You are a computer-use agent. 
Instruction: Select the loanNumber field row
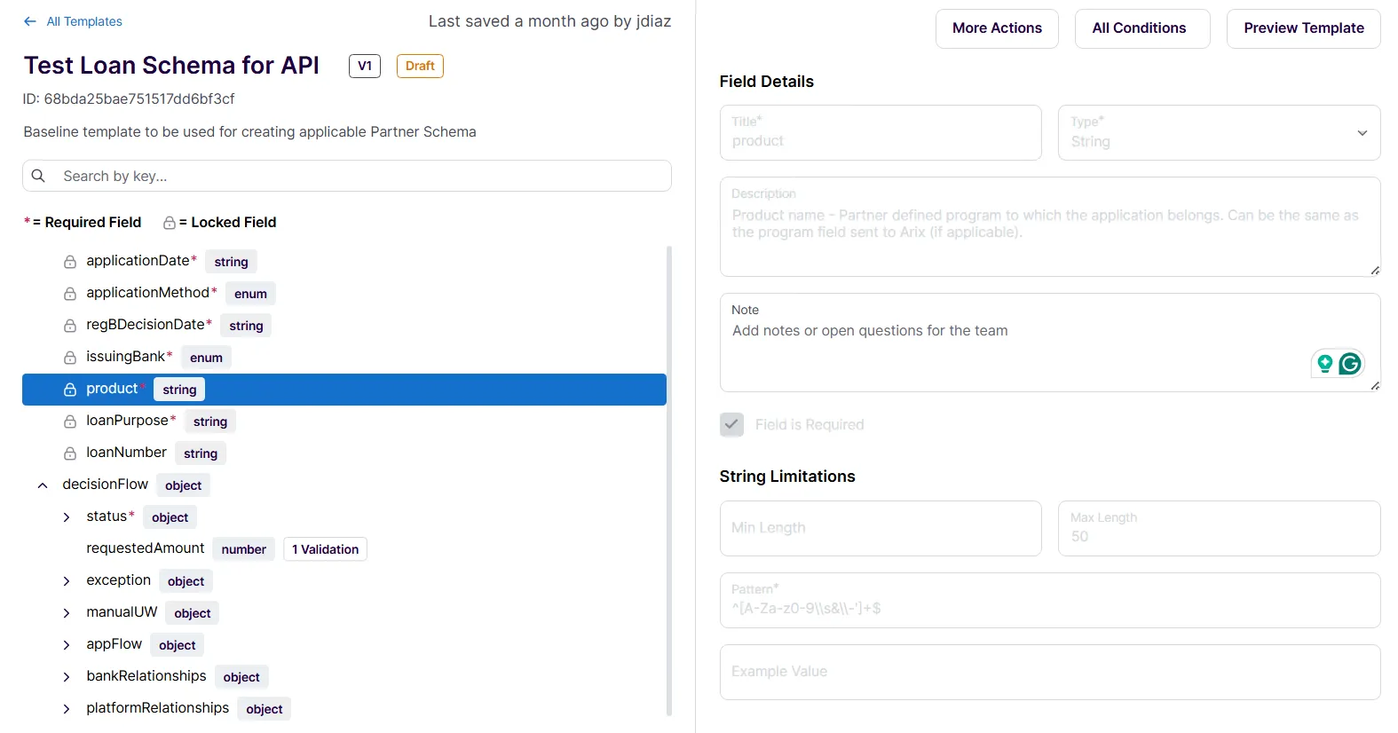point(344,453)
